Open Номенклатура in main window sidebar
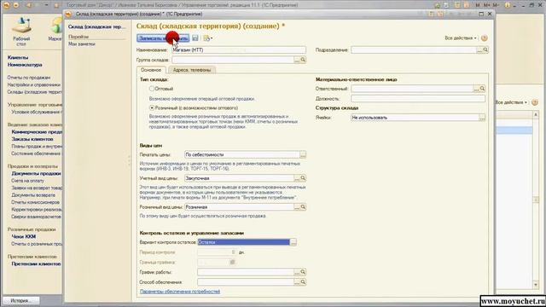 click(25, 65)
